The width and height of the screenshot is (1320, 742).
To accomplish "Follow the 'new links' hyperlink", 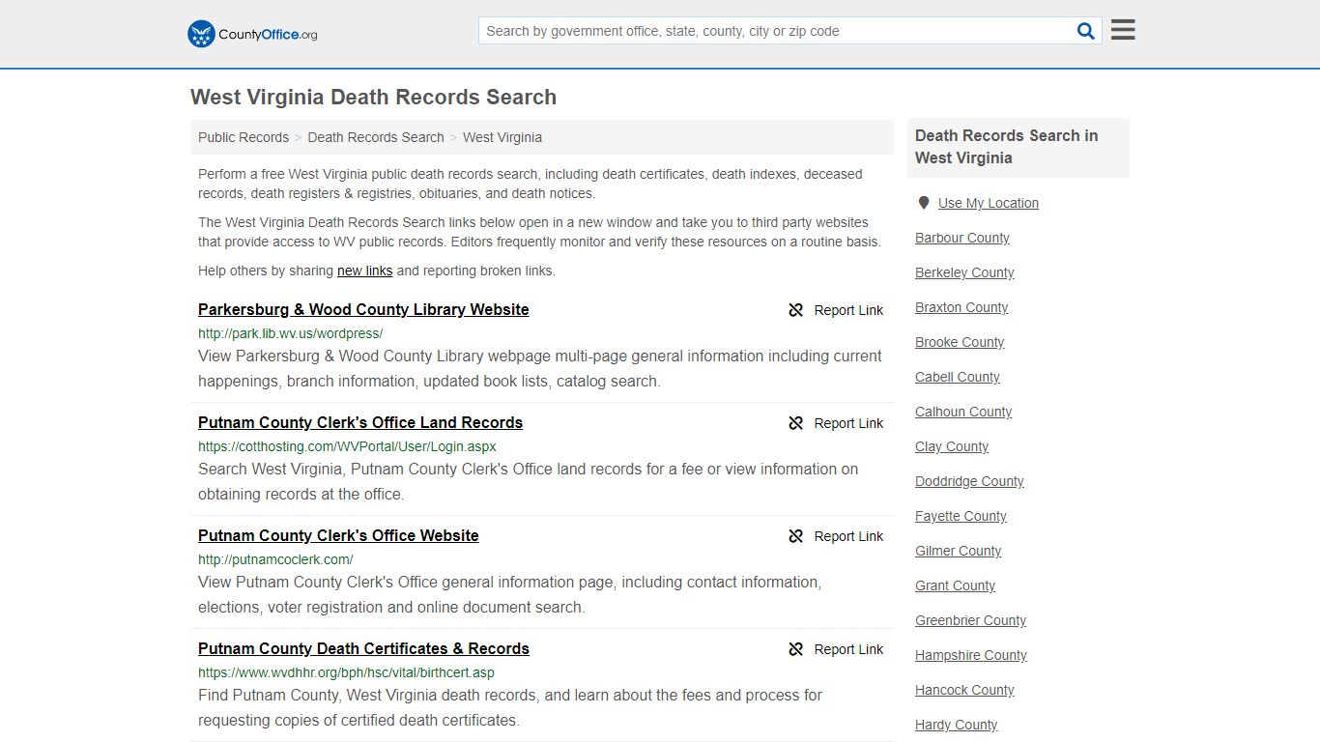I will pyautogui.click(x=364, y=271).
